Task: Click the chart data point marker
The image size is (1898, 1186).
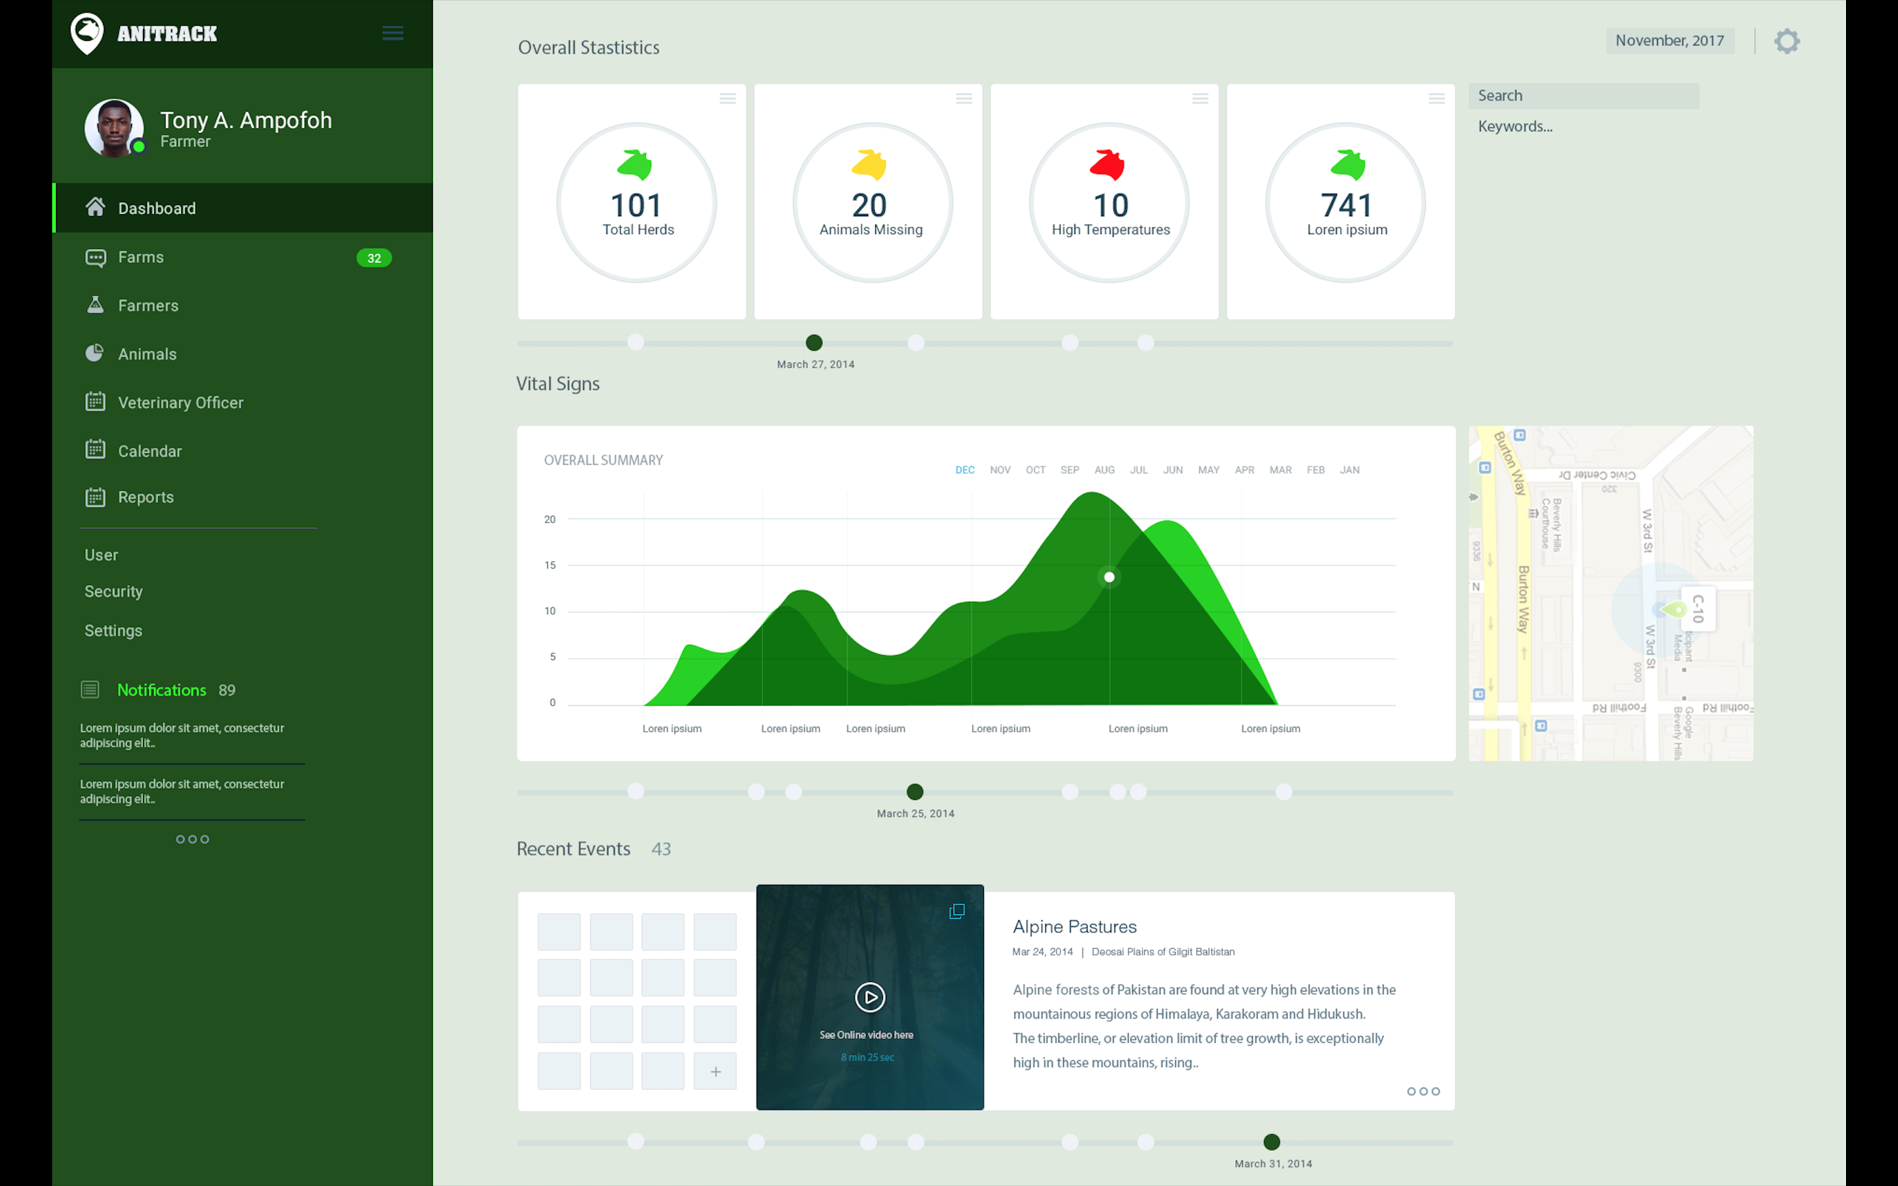Action: 1109,577
